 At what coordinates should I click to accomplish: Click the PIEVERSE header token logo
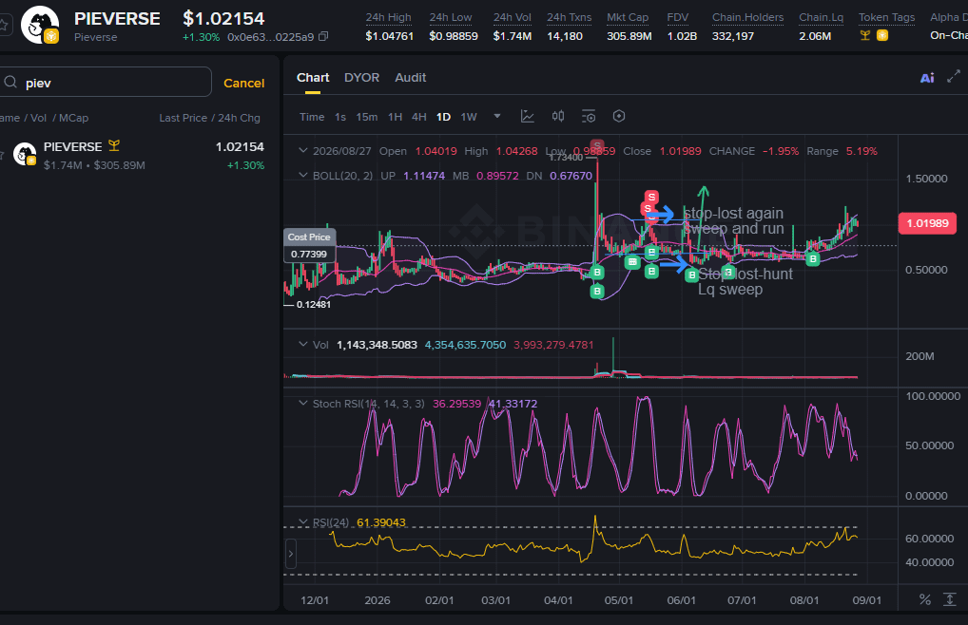40,26
